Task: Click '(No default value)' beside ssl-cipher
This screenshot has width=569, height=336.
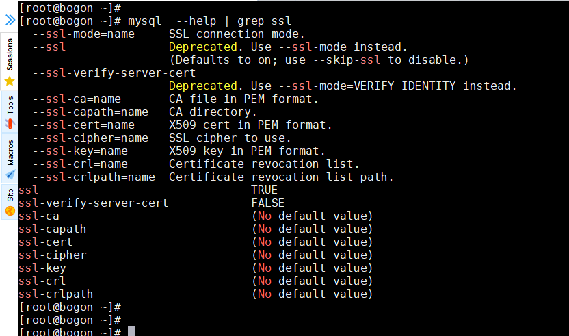Action: tap(312, 255)
